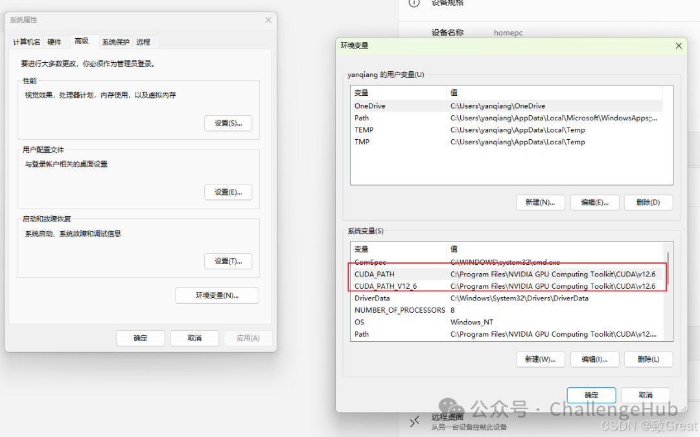
Task: Confirm environment variables with 确定
Action: click(592, 395)
